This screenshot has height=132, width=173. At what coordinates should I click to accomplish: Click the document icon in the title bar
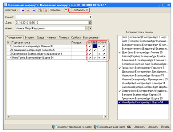point(5,5)
